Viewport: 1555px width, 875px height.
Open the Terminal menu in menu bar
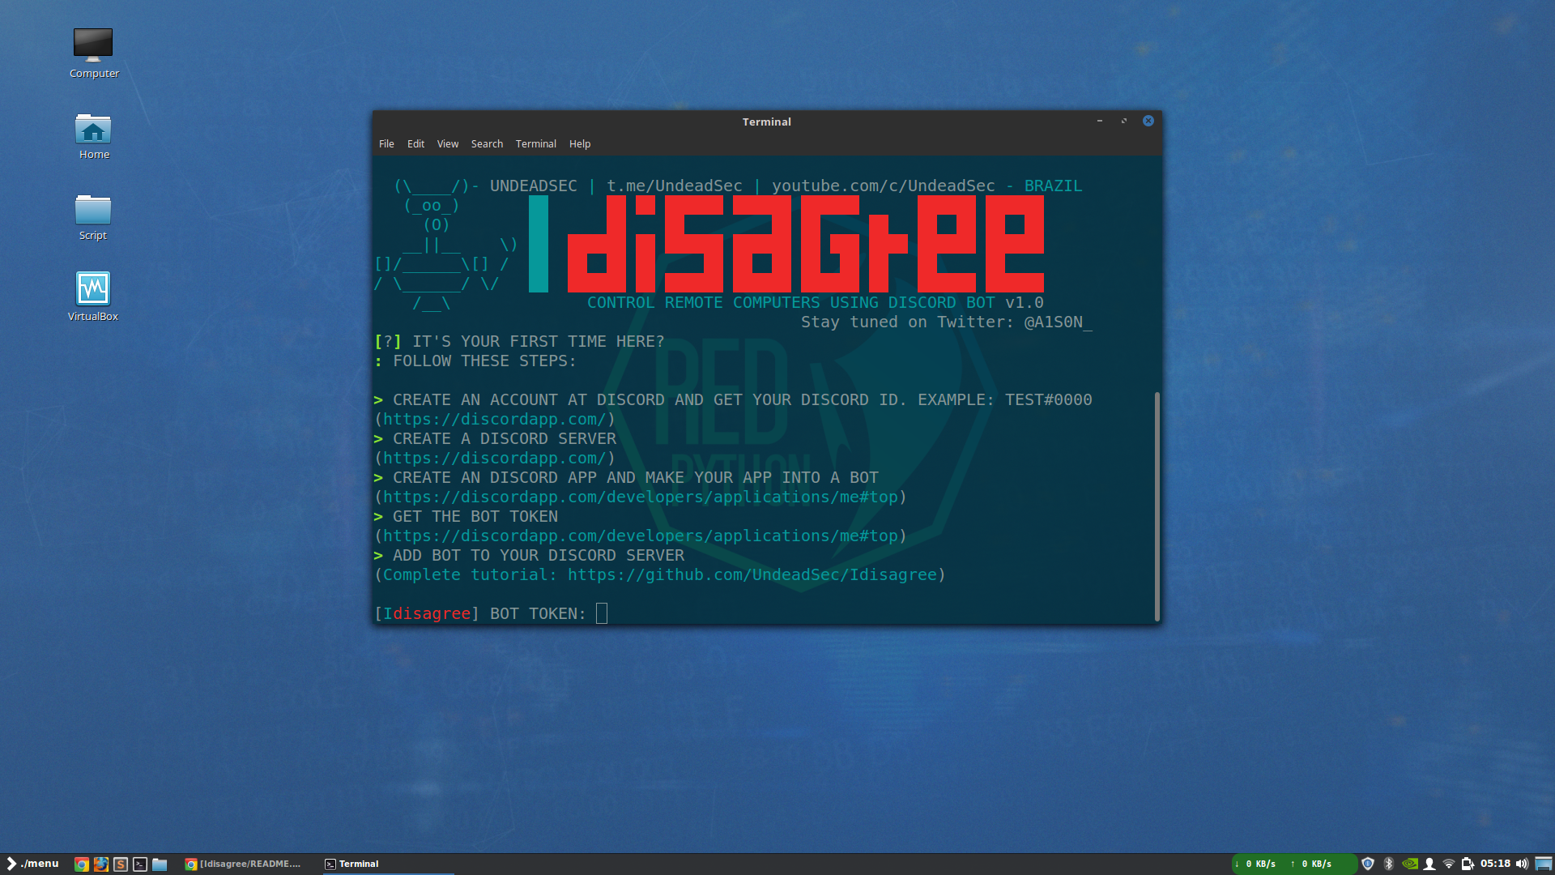(x=536, y=143)
